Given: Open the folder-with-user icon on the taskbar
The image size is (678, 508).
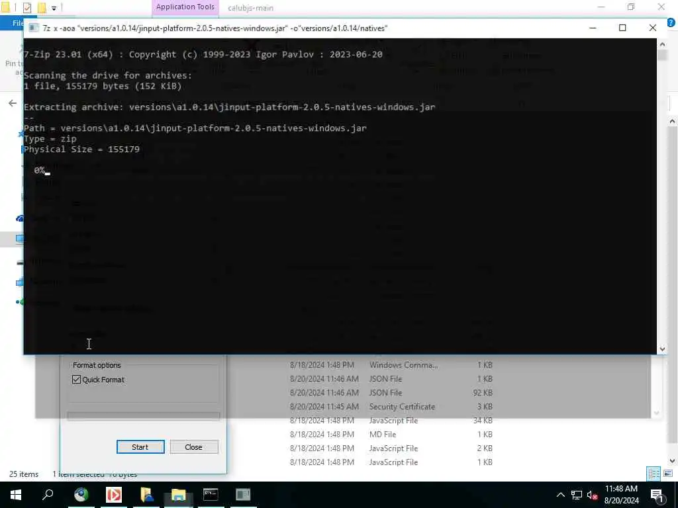Looking at the screenshot, I should 146,495.
